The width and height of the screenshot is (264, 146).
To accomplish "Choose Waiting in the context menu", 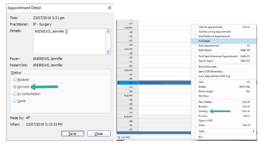I will [x=204, y=111].
